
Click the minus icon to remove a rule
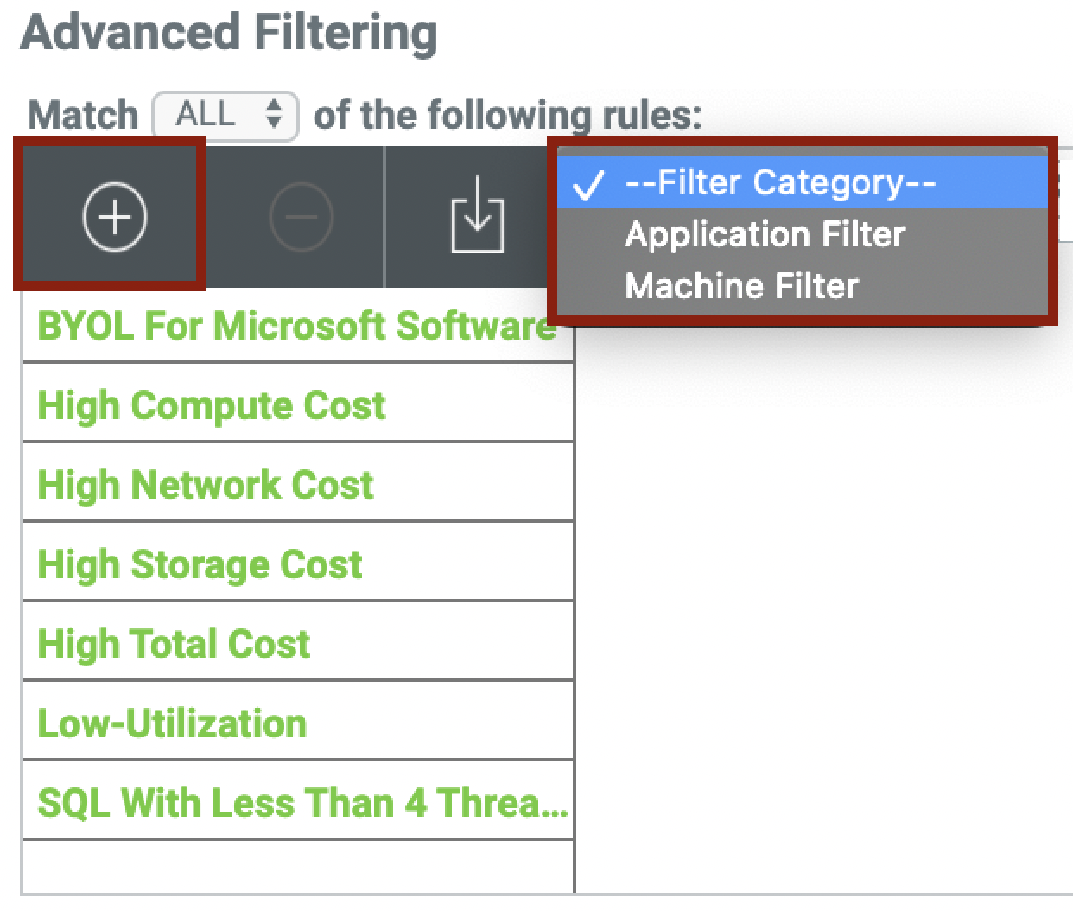(301, 216)
